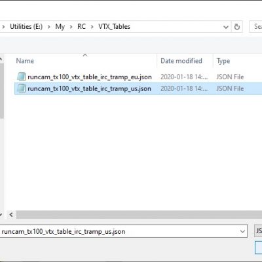Click the JSON file icon for runcam_tx100_vtx_table_irc_tramp_eu.json
The height and width of the screenshot is (262, 262).
point(21,77)
